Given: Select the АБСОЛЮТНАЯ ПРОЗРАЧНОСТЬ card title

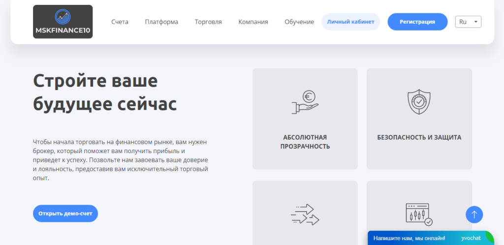Looking at the screenshot, I should pos(305,142).
